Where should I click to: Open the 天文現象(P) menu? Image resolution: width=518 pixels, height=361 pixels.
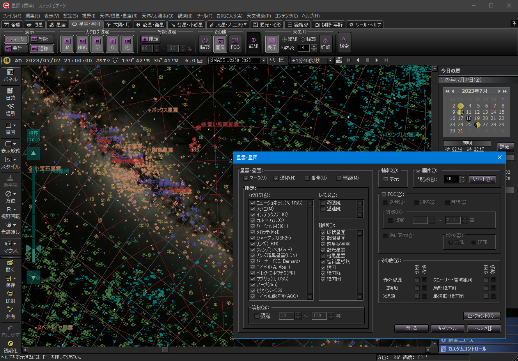pos(258,16)
